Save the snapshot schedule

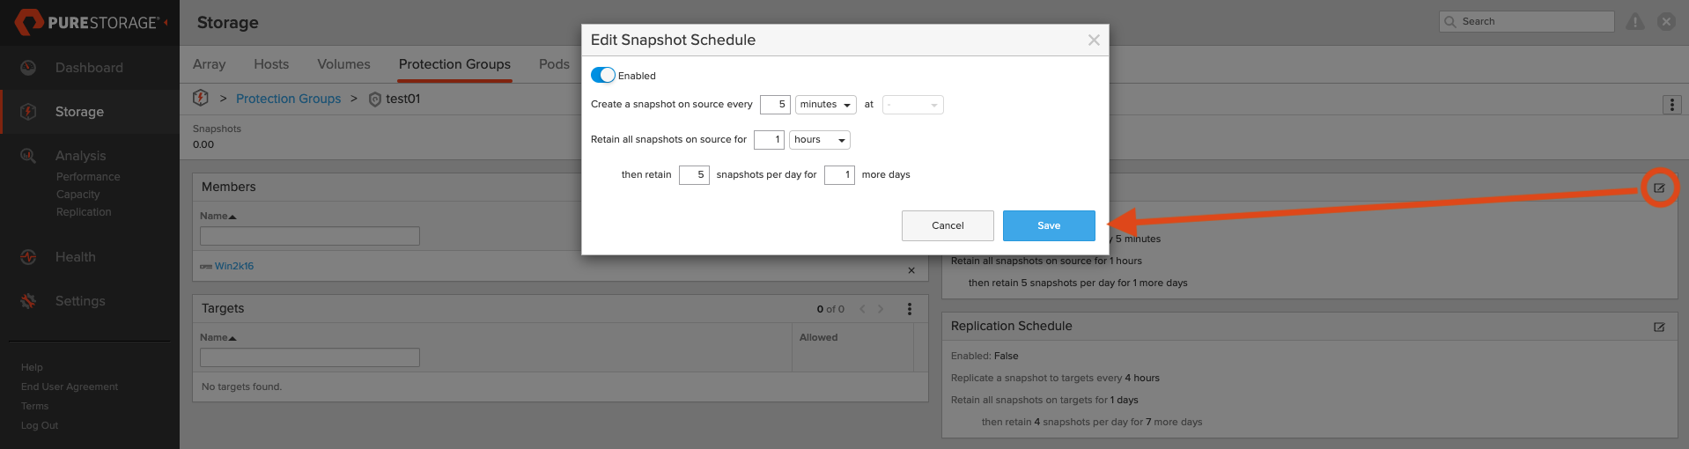(x=1049, y=225)
